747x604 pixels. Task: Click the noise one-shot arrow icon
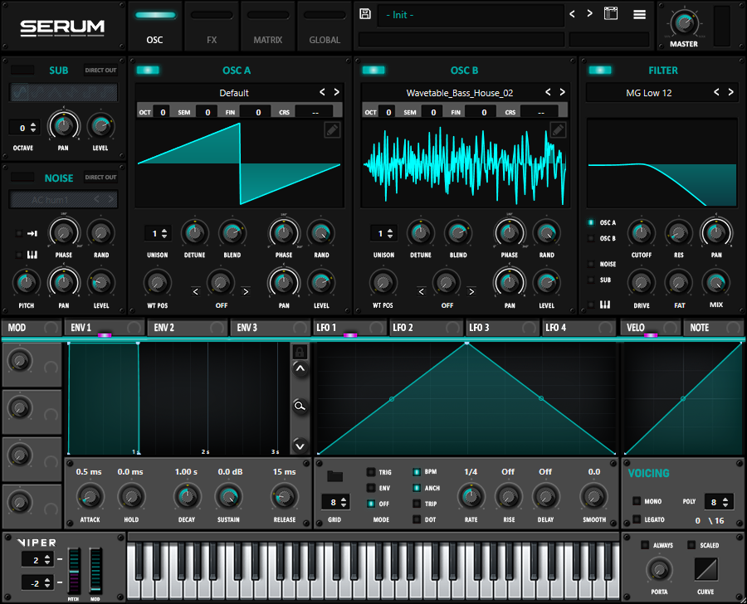pos(32,233)
